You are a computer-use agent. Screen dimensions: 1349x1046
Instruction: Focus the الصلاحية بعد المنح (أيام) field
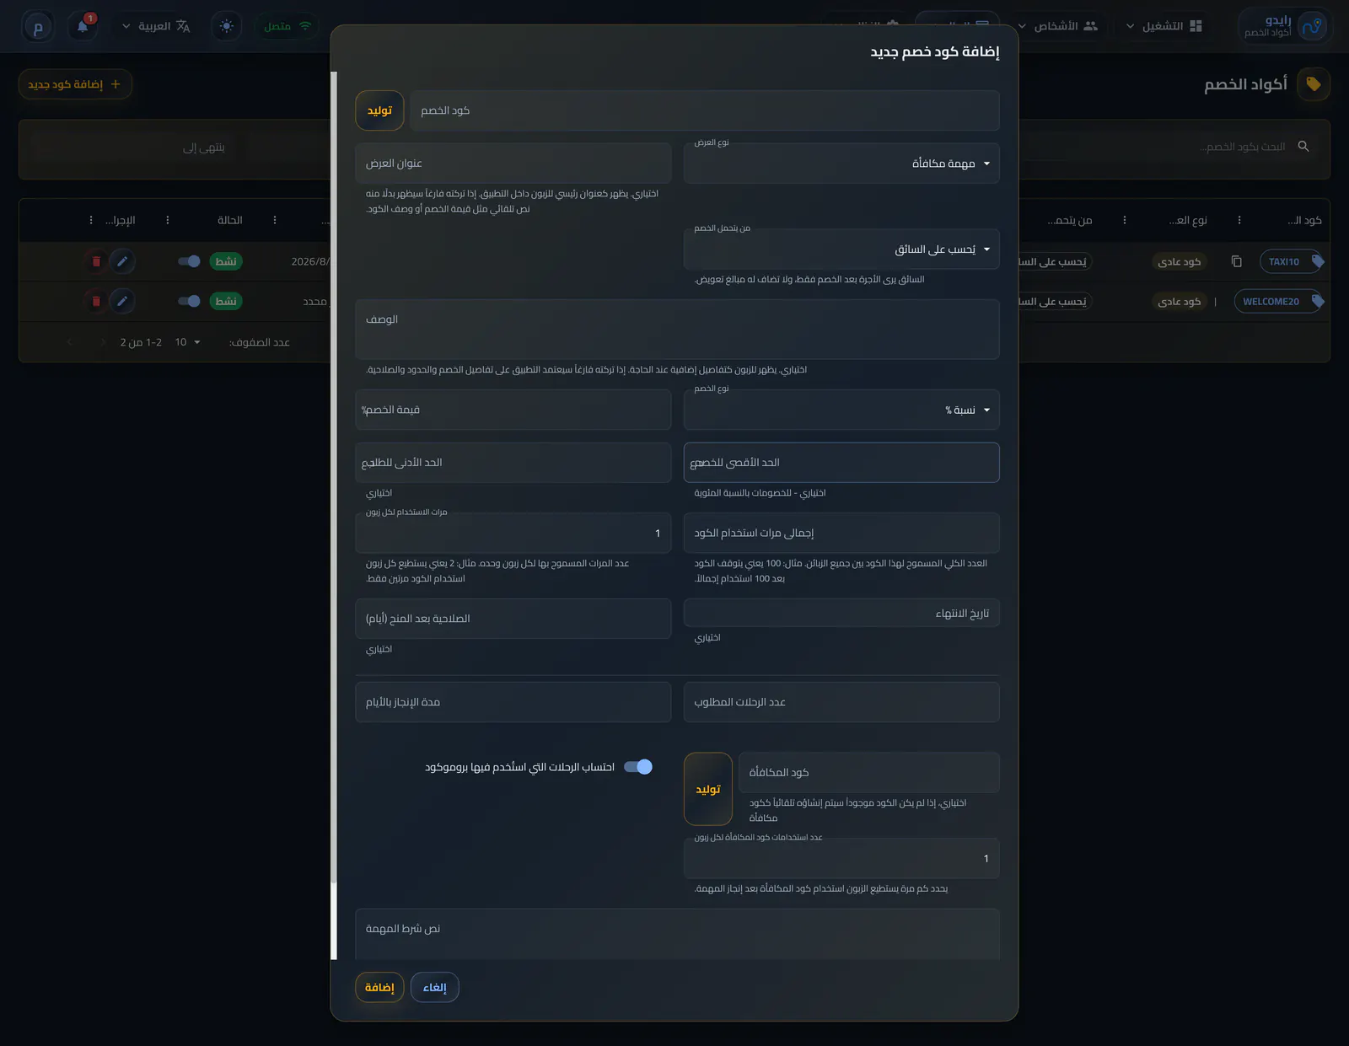513,619
